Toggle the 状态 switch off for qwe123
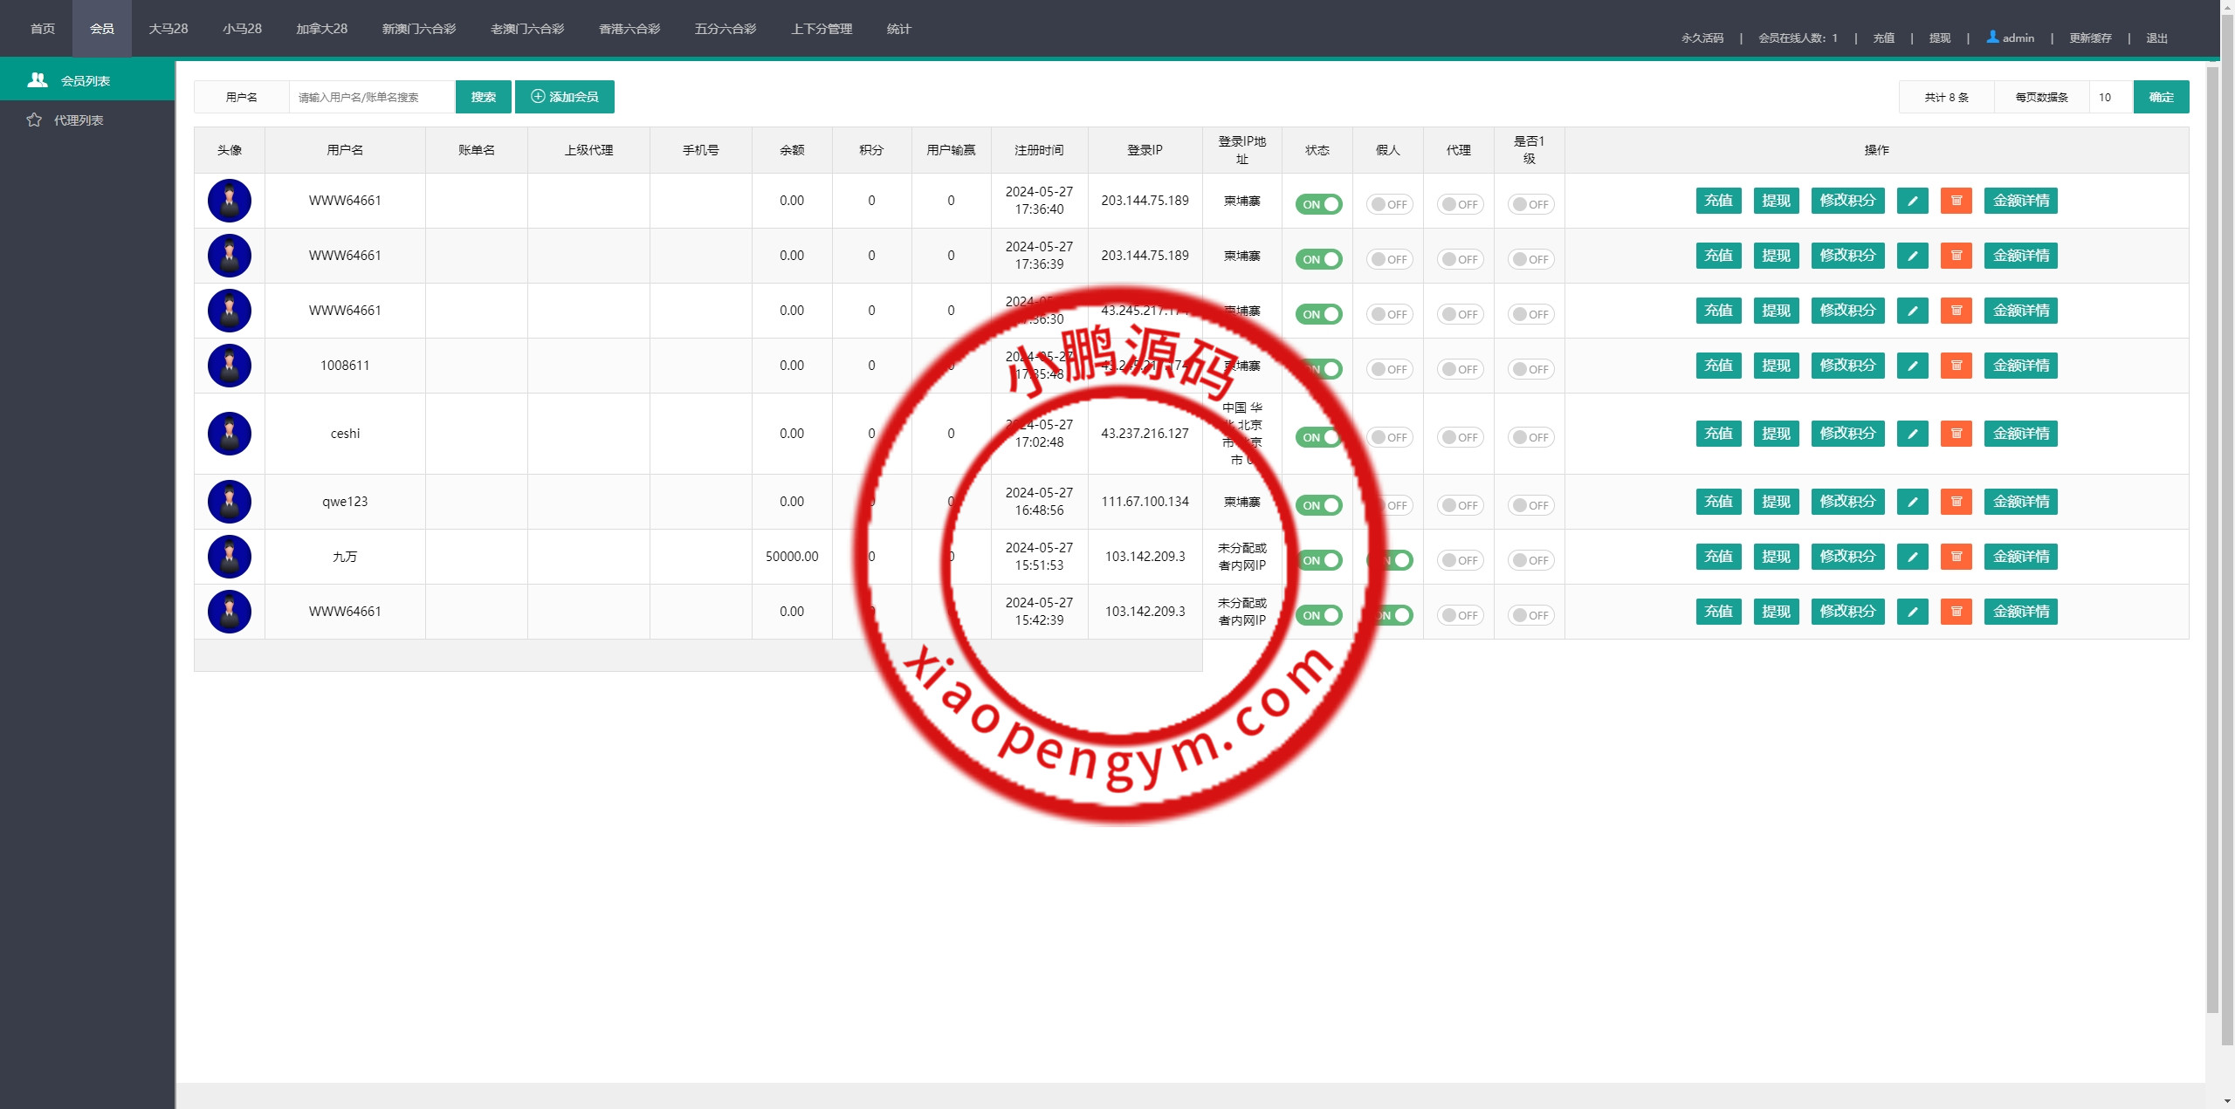 [1318, 505]
